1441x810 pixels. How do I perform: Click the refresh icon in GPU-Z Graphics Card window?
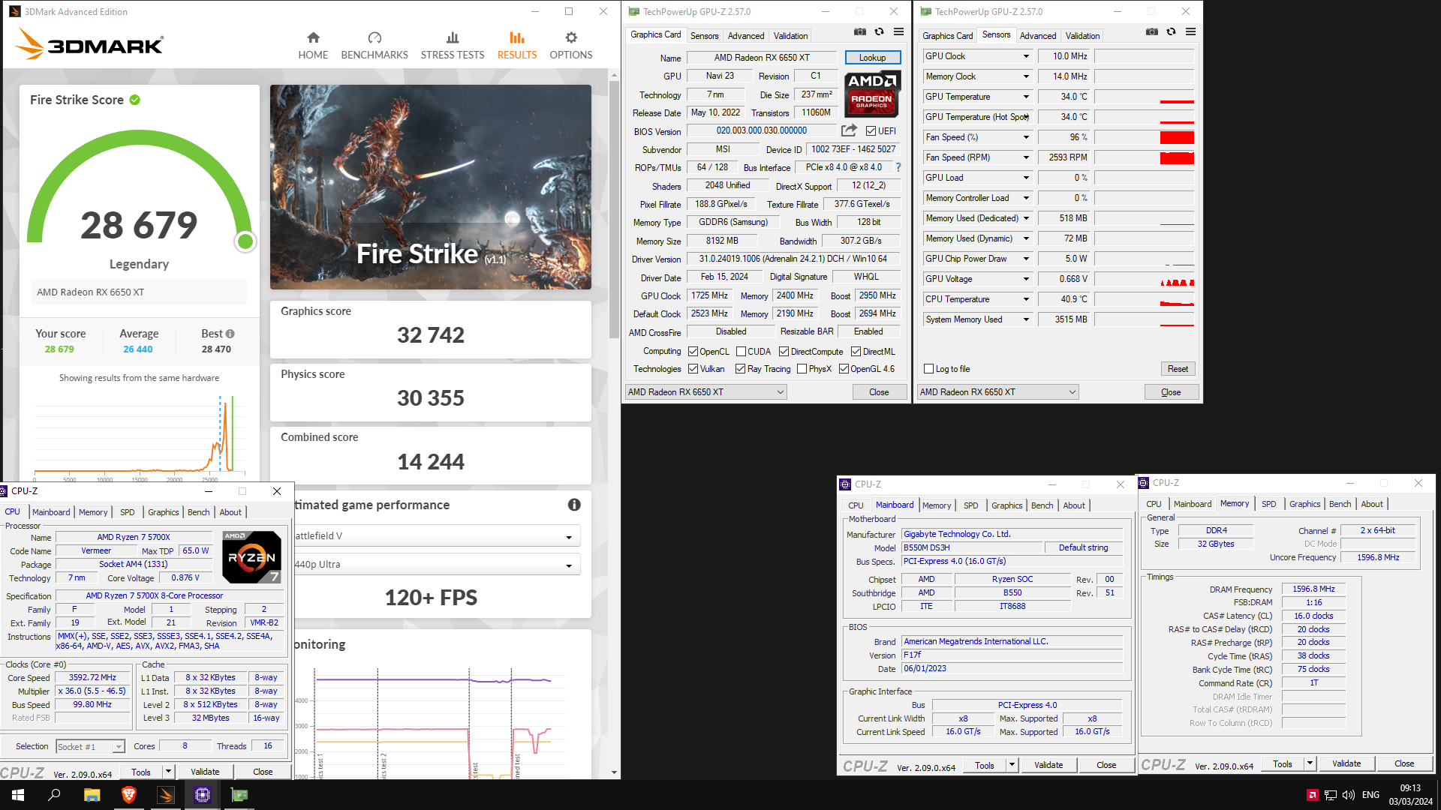pyautogui.click(x=879, y=32)
